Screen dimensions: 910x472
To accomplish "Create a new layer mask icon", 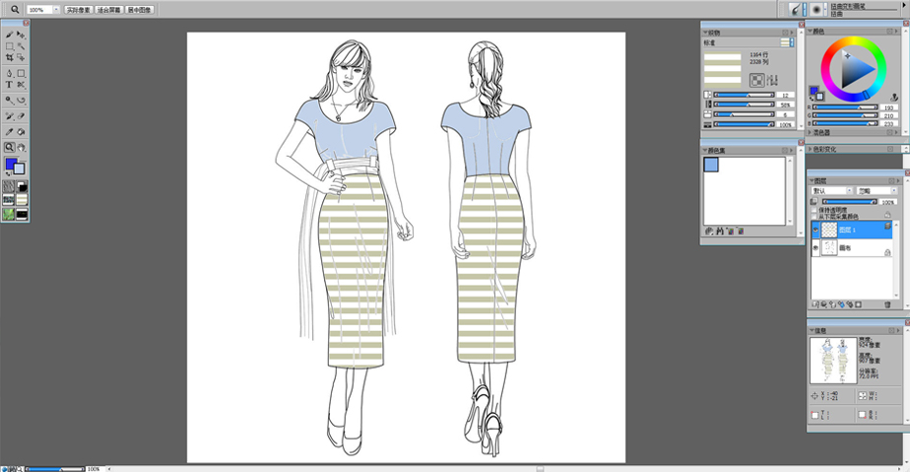I will pos(859,304).
